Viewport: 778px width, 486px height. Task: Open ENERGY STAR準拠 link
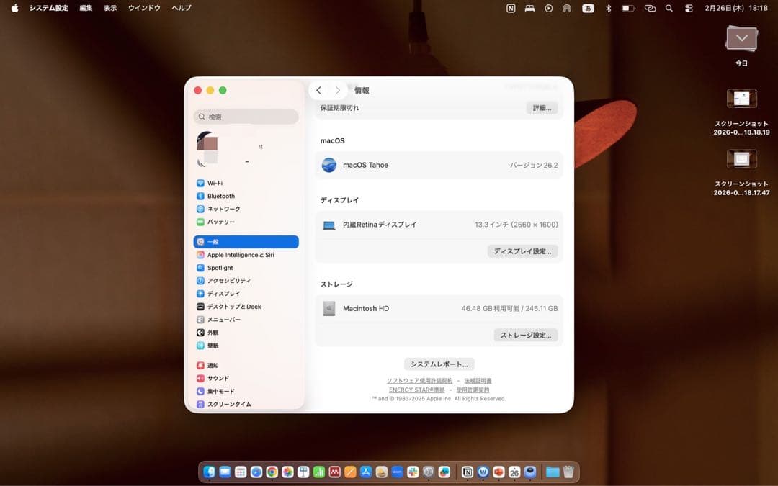click(417, 390)
